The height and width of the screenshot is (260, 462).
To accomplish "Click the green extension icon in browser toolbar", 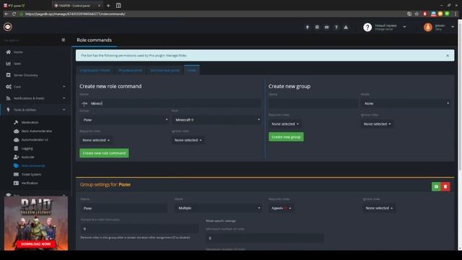I will click(448, 14).
